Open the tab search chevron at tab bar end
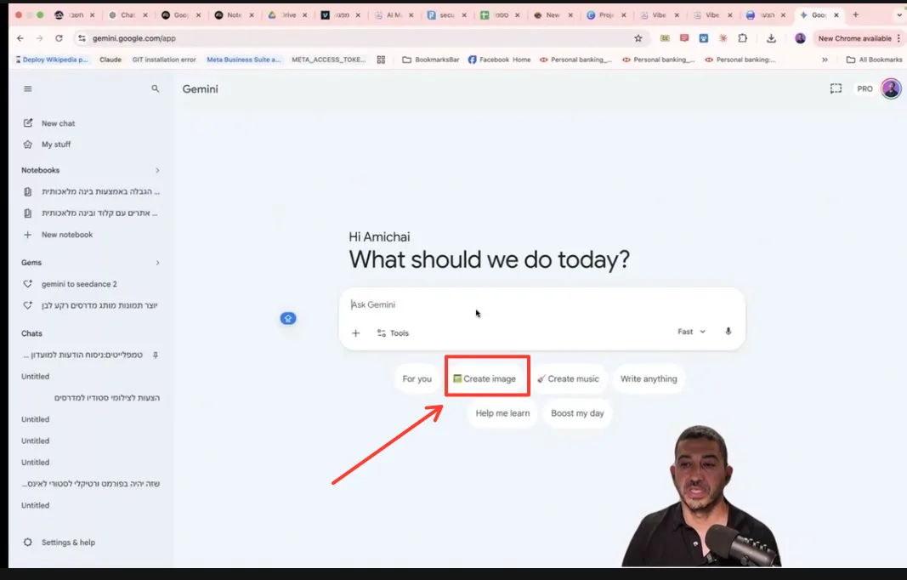 (899, 15)
